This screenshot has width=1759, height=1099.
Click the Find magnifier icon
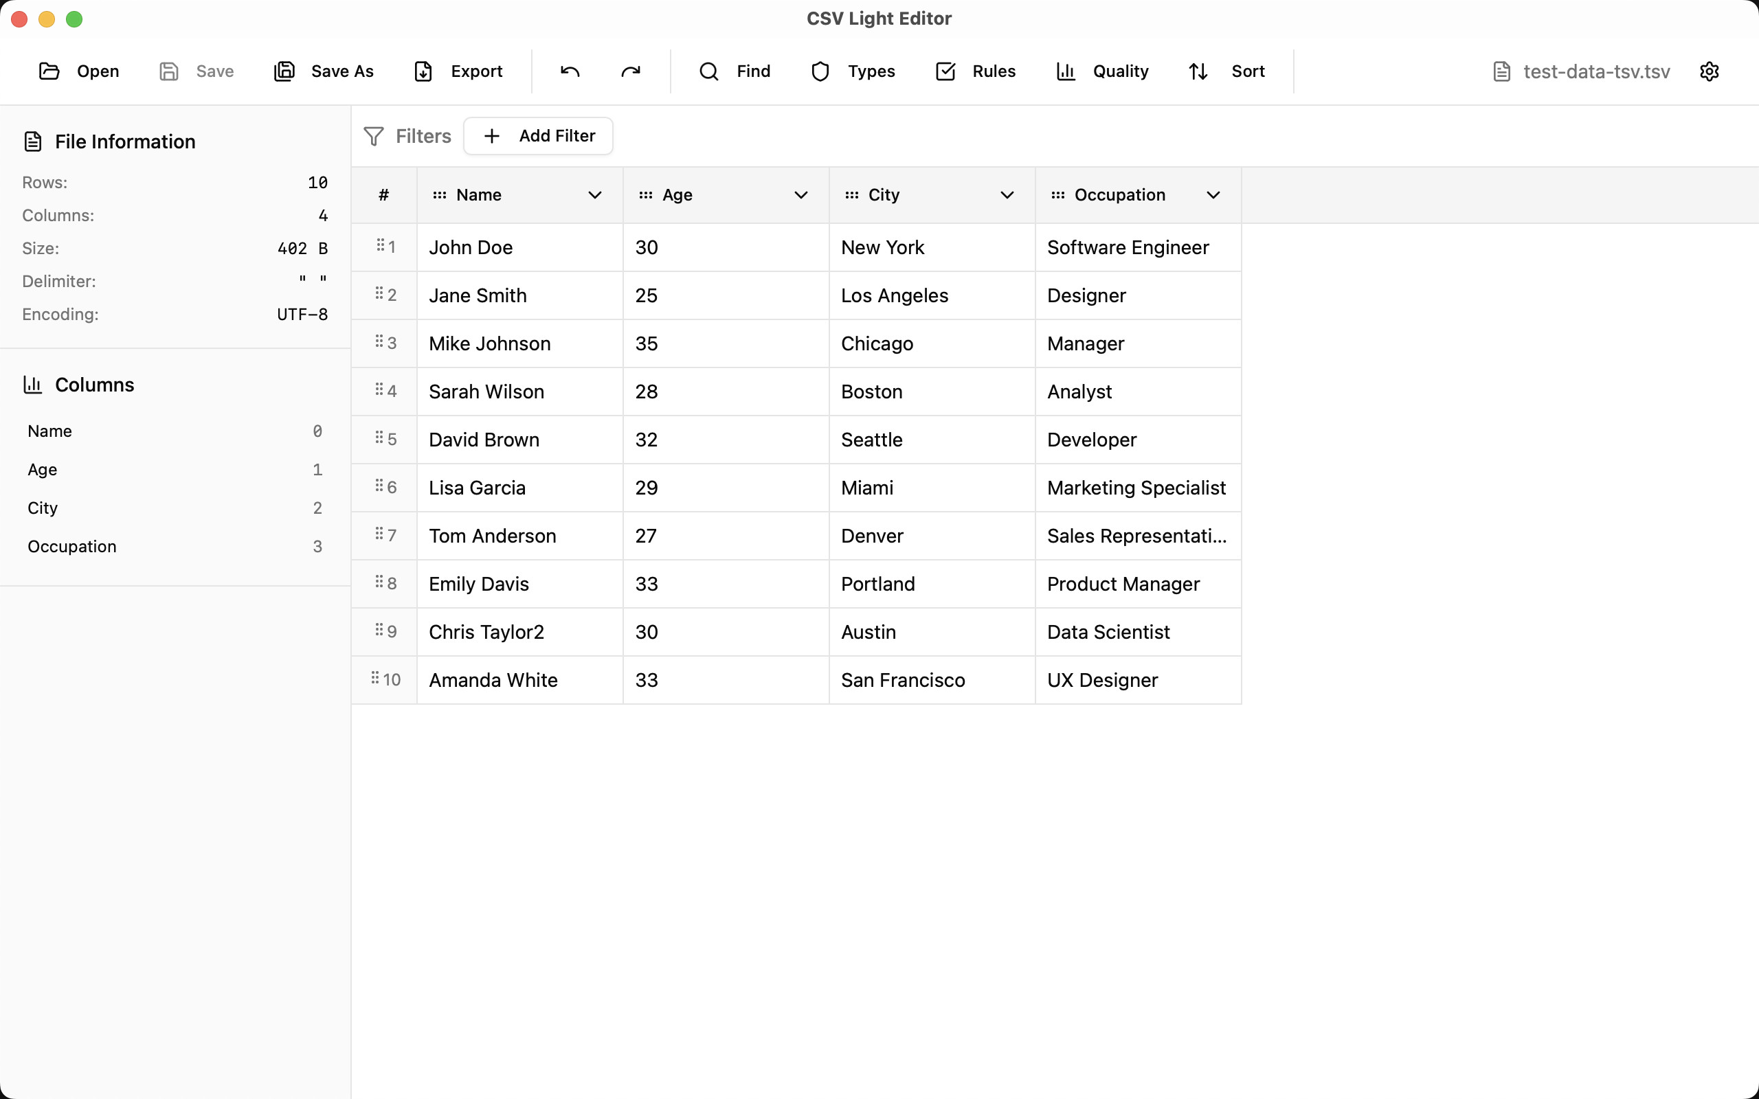708,71
